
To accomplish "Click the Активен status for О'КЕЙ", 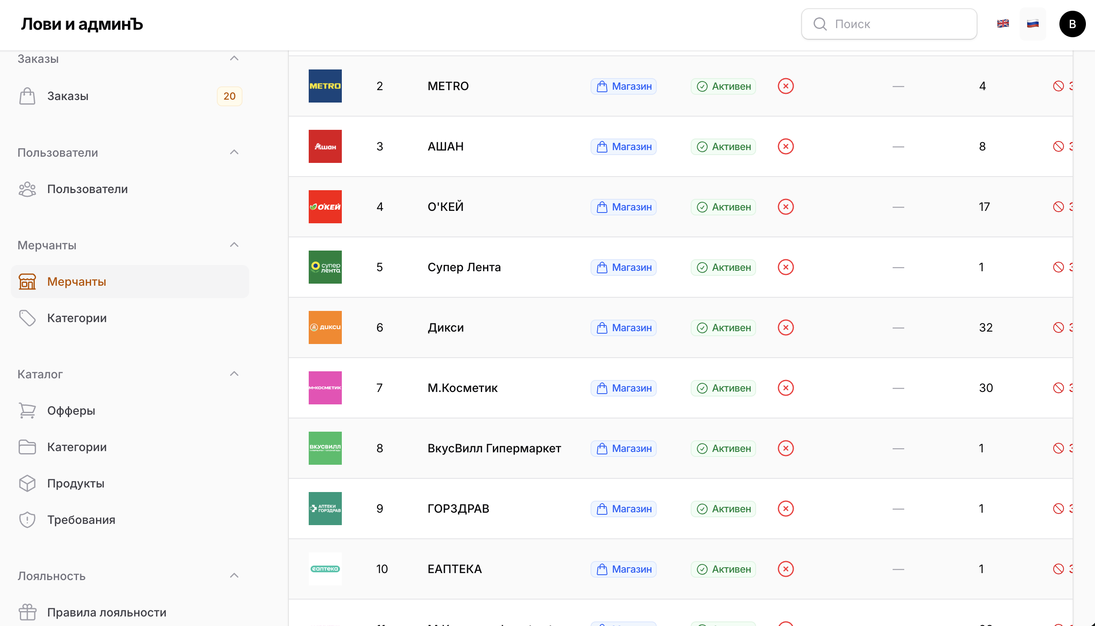I will (x=723, y=207).
